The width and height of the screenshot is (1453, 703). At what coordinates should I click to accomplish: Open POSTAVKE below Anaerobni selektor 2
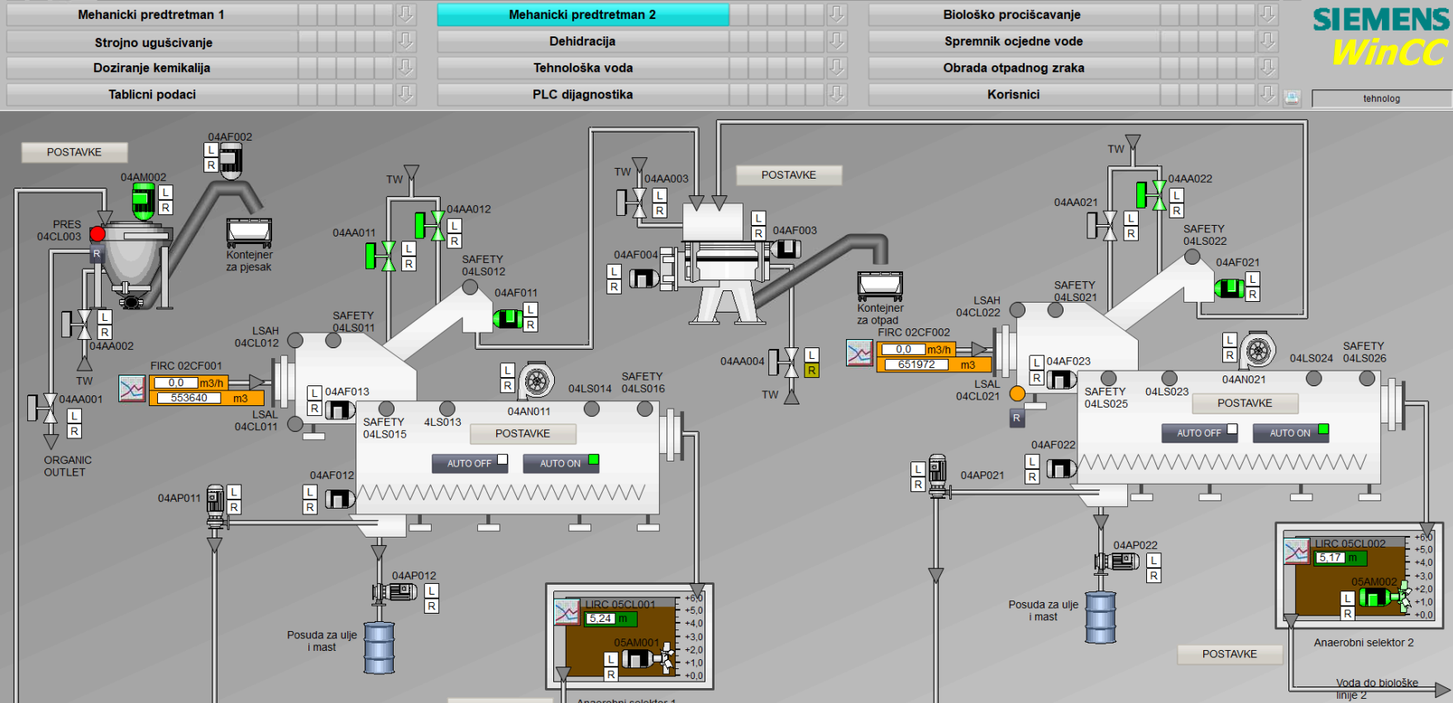tap(1230, 654)
